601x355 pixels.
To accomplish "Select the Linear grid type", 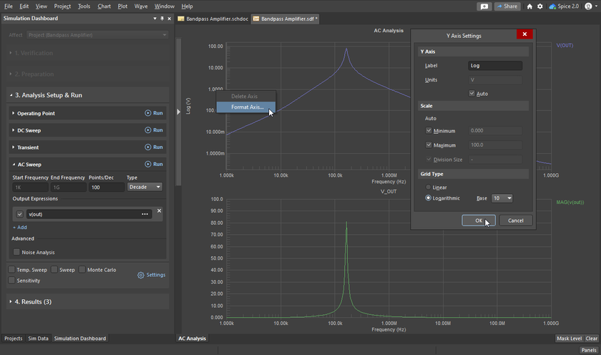I will pyautogui.click(x=429, y=188).
